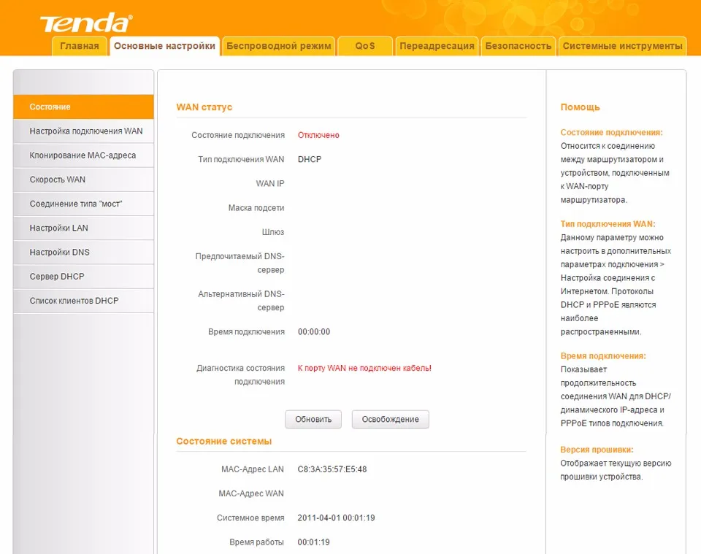Screen dimensions: 701x554
Task: Click the Время подключения field label
Action: point(246,331)
